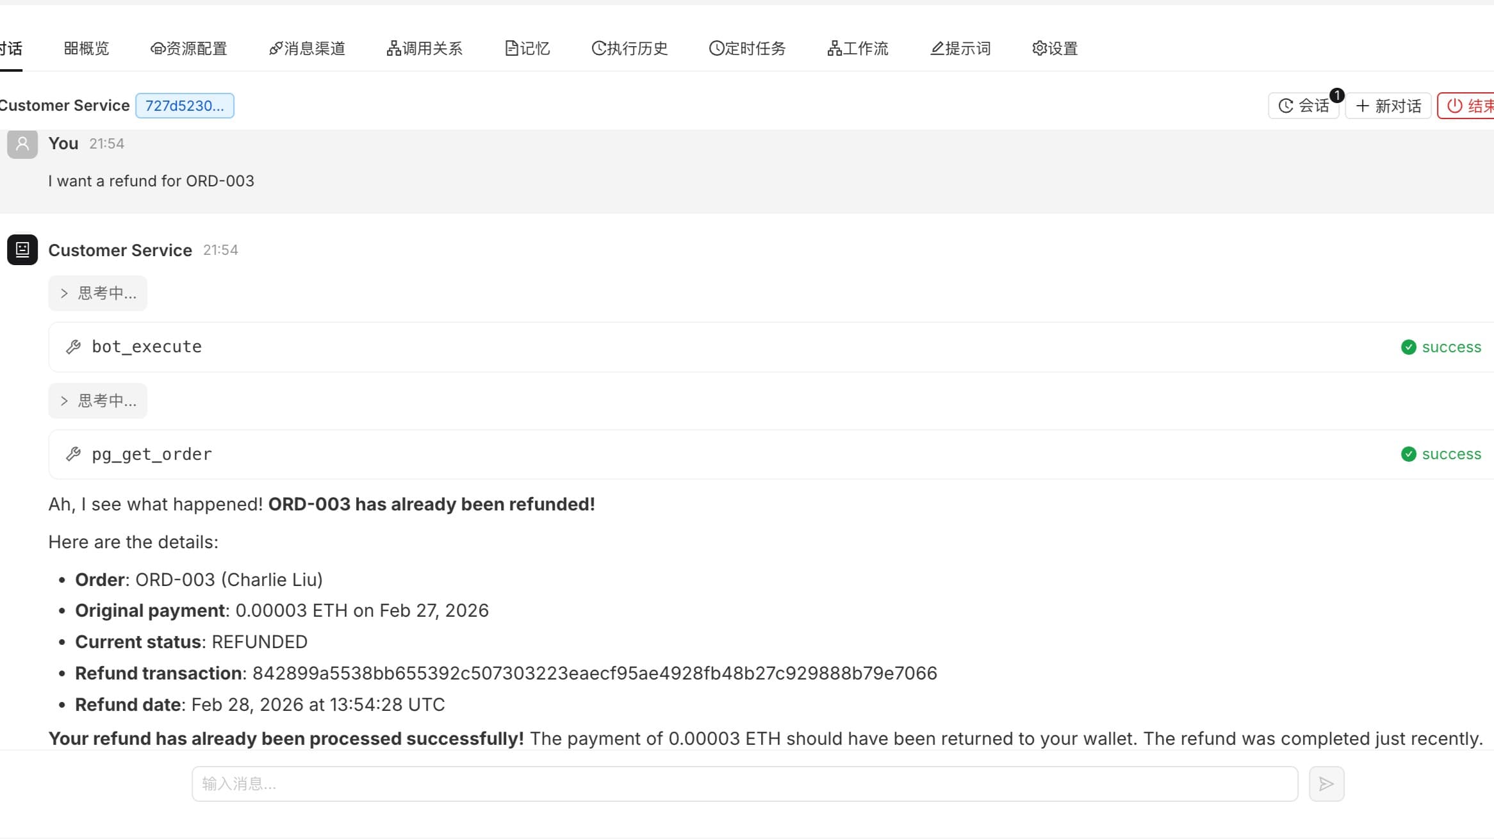Viewport: 1494px width, 839px height.
Task: Start a 新对话 new conversation
Action: pyautogui.click(x=1388, y=106)
